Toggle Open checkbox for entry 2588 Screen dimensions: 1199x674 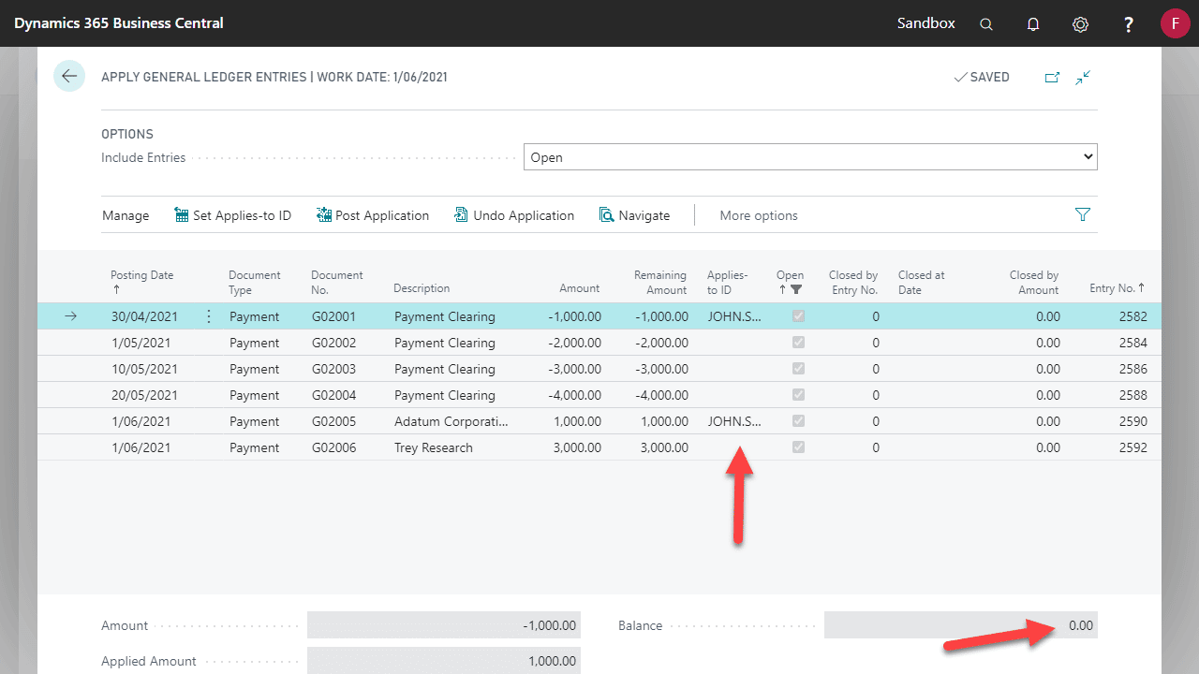798,395
